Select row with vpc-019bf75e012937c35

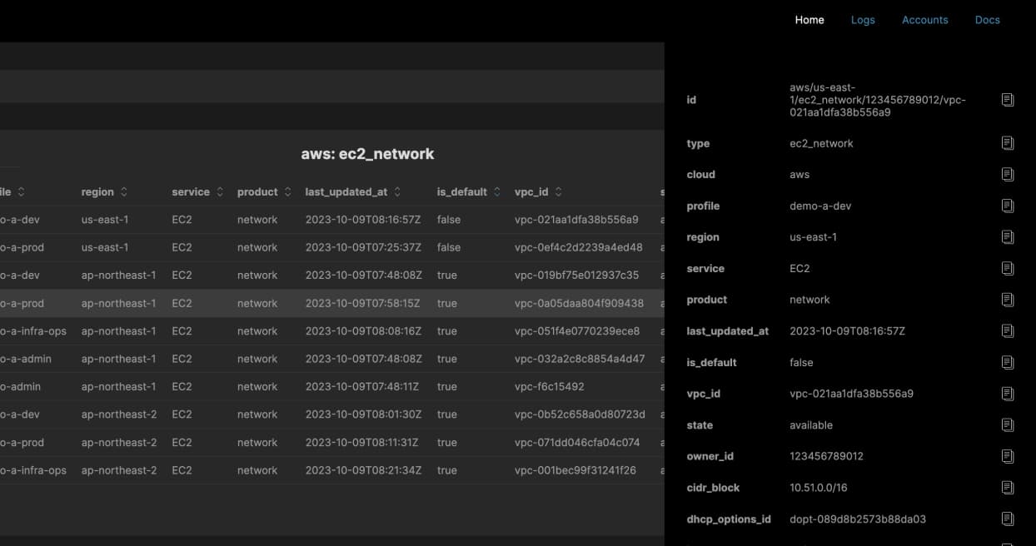pos(332,275)
